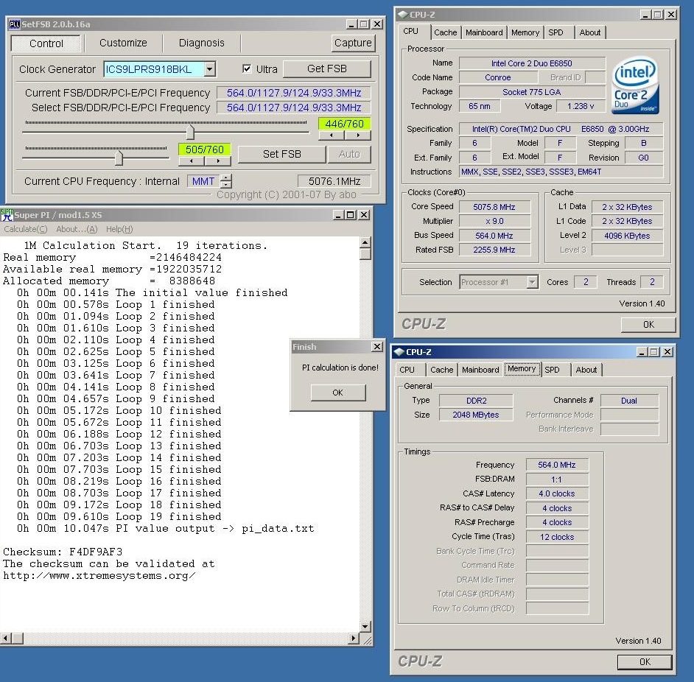Click the upper FSB slider thumb
Image resolution: width=694 pixels, height=682 pixels.
[x=190, y=133]
